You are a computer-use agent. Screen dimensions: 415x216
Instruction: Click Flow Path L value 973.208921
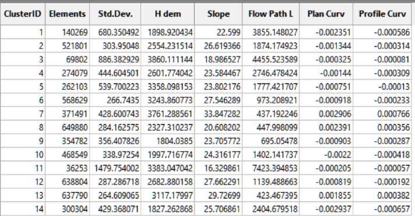point(271,100)
